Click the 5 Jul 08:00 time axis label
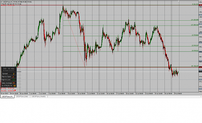This screenshot has height=123, width=202. click(62, 94)
